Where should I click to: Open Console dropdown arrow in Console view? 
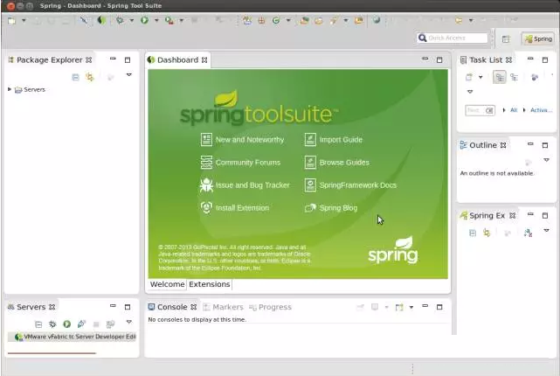pos(411,308)
